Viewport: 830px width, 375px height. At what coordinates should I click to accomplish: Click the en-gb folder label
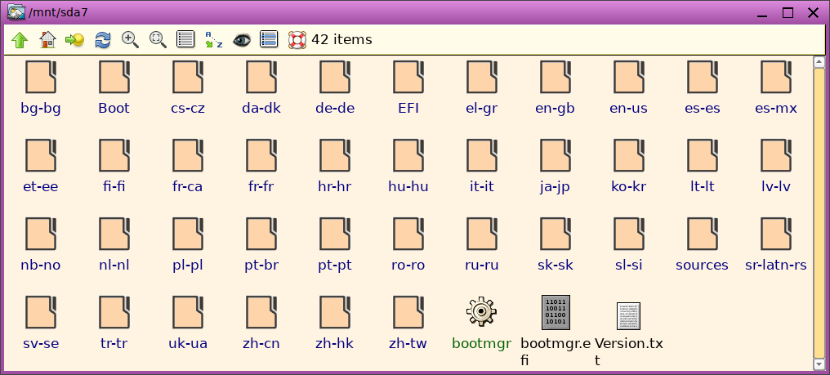click(x=556, y=109)
